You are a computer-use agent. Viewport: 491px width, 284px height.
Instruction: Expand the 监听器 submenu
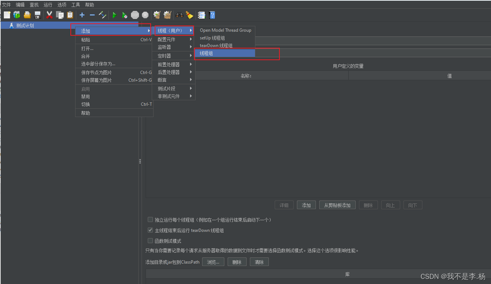click(174, 47)
